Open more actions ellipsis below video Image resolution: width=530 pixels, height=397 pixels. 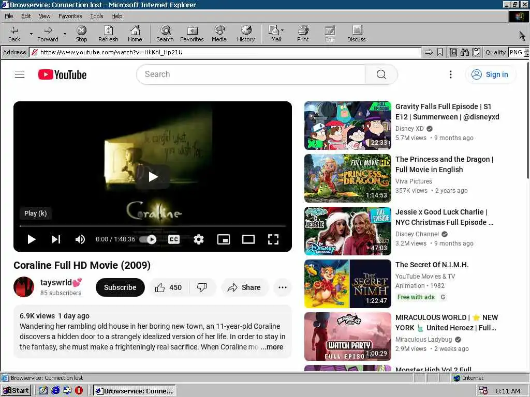point(283,287)
